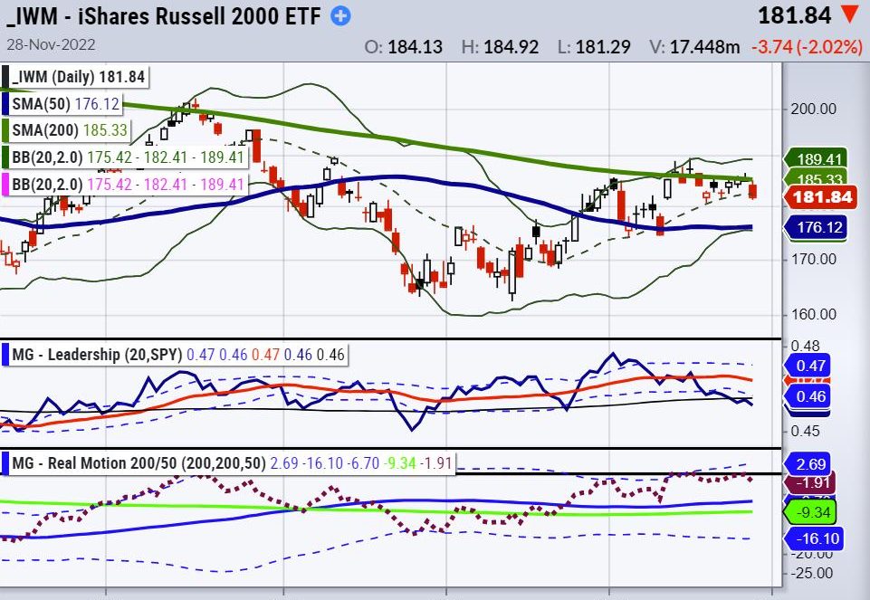
Task: Click the green swatch beside SMA(200)
Action: tap(5, 129)
